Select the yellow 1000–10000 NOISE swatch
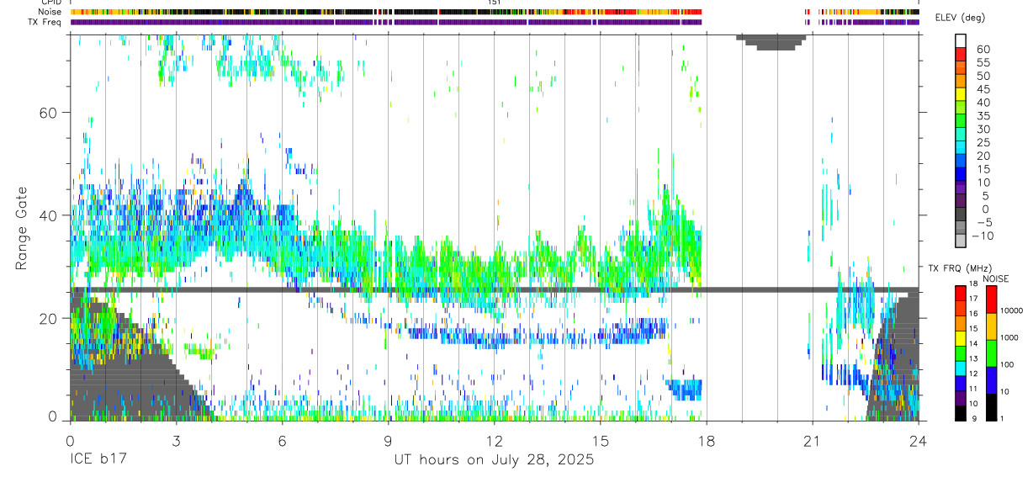 coord(991,326)
